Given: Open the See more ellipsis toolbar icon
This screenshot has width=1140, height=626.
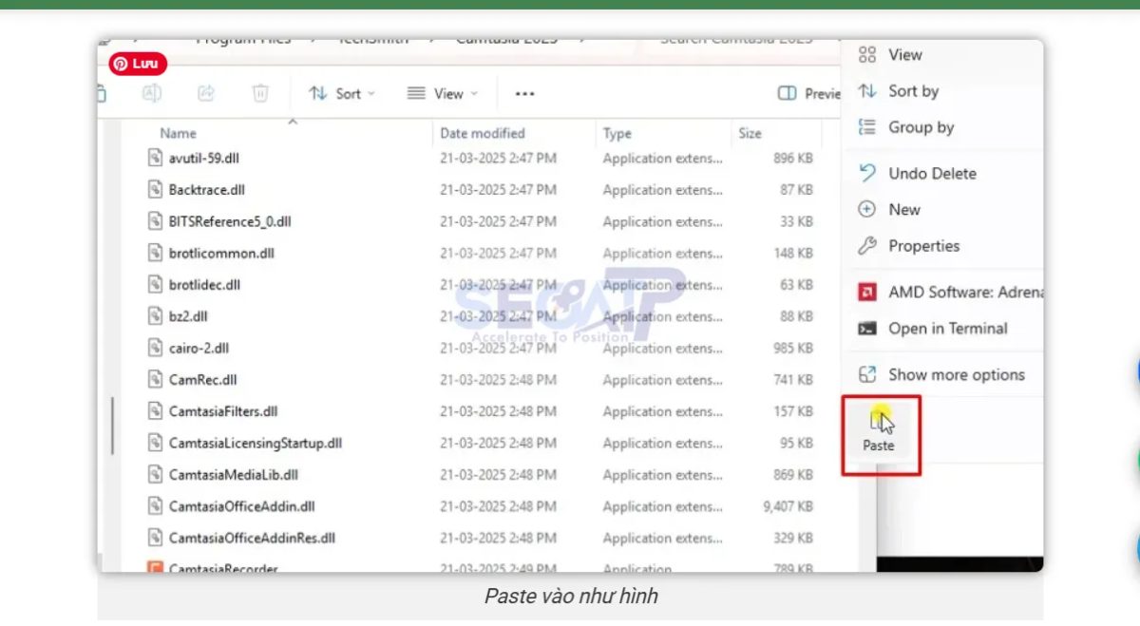Looking at the screenshot, I should [524, 92].
